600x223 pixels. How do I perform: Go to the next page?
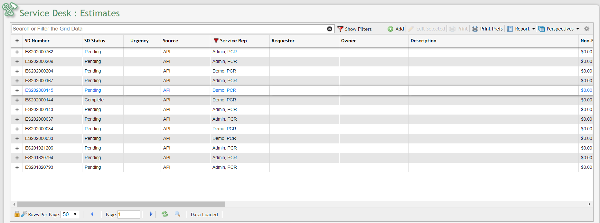[x=151, y=214]
